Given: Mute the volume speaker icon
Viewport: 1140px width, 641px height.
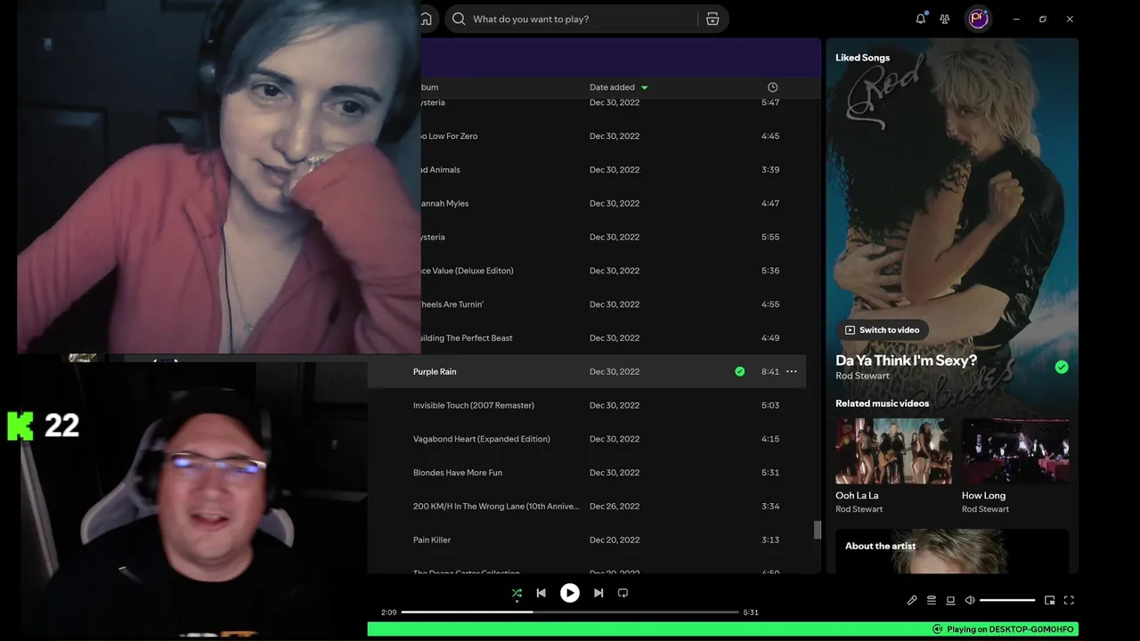Looking at the screenshot, I should pyautogui.click(x=970, y=600).
